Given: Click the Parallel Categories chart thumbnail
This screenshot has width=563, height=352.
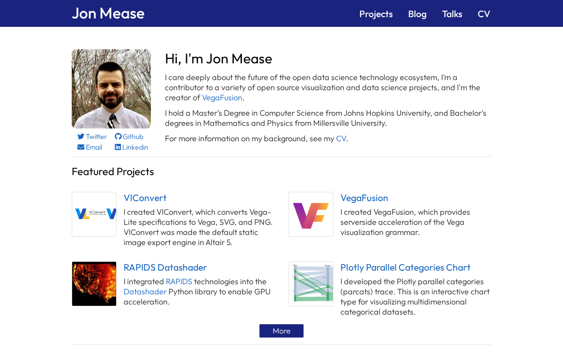Looking at the screenshot, I should (311, 284).
